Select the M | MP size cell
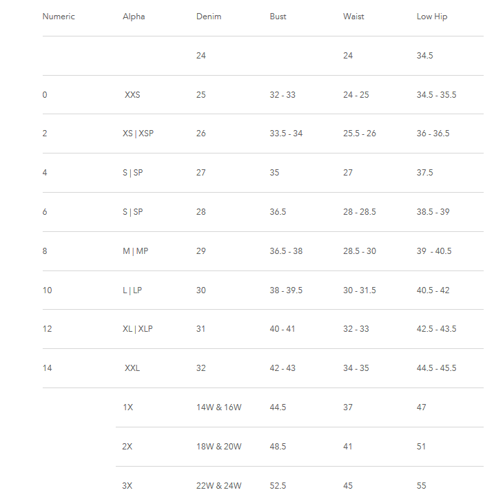Viewport: 494px width, 499px height. (135, 251)
